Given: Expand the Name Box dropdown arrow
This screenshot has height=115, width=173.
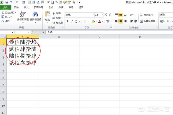Looking at the screenshot, I should click(x=29, y=32).
